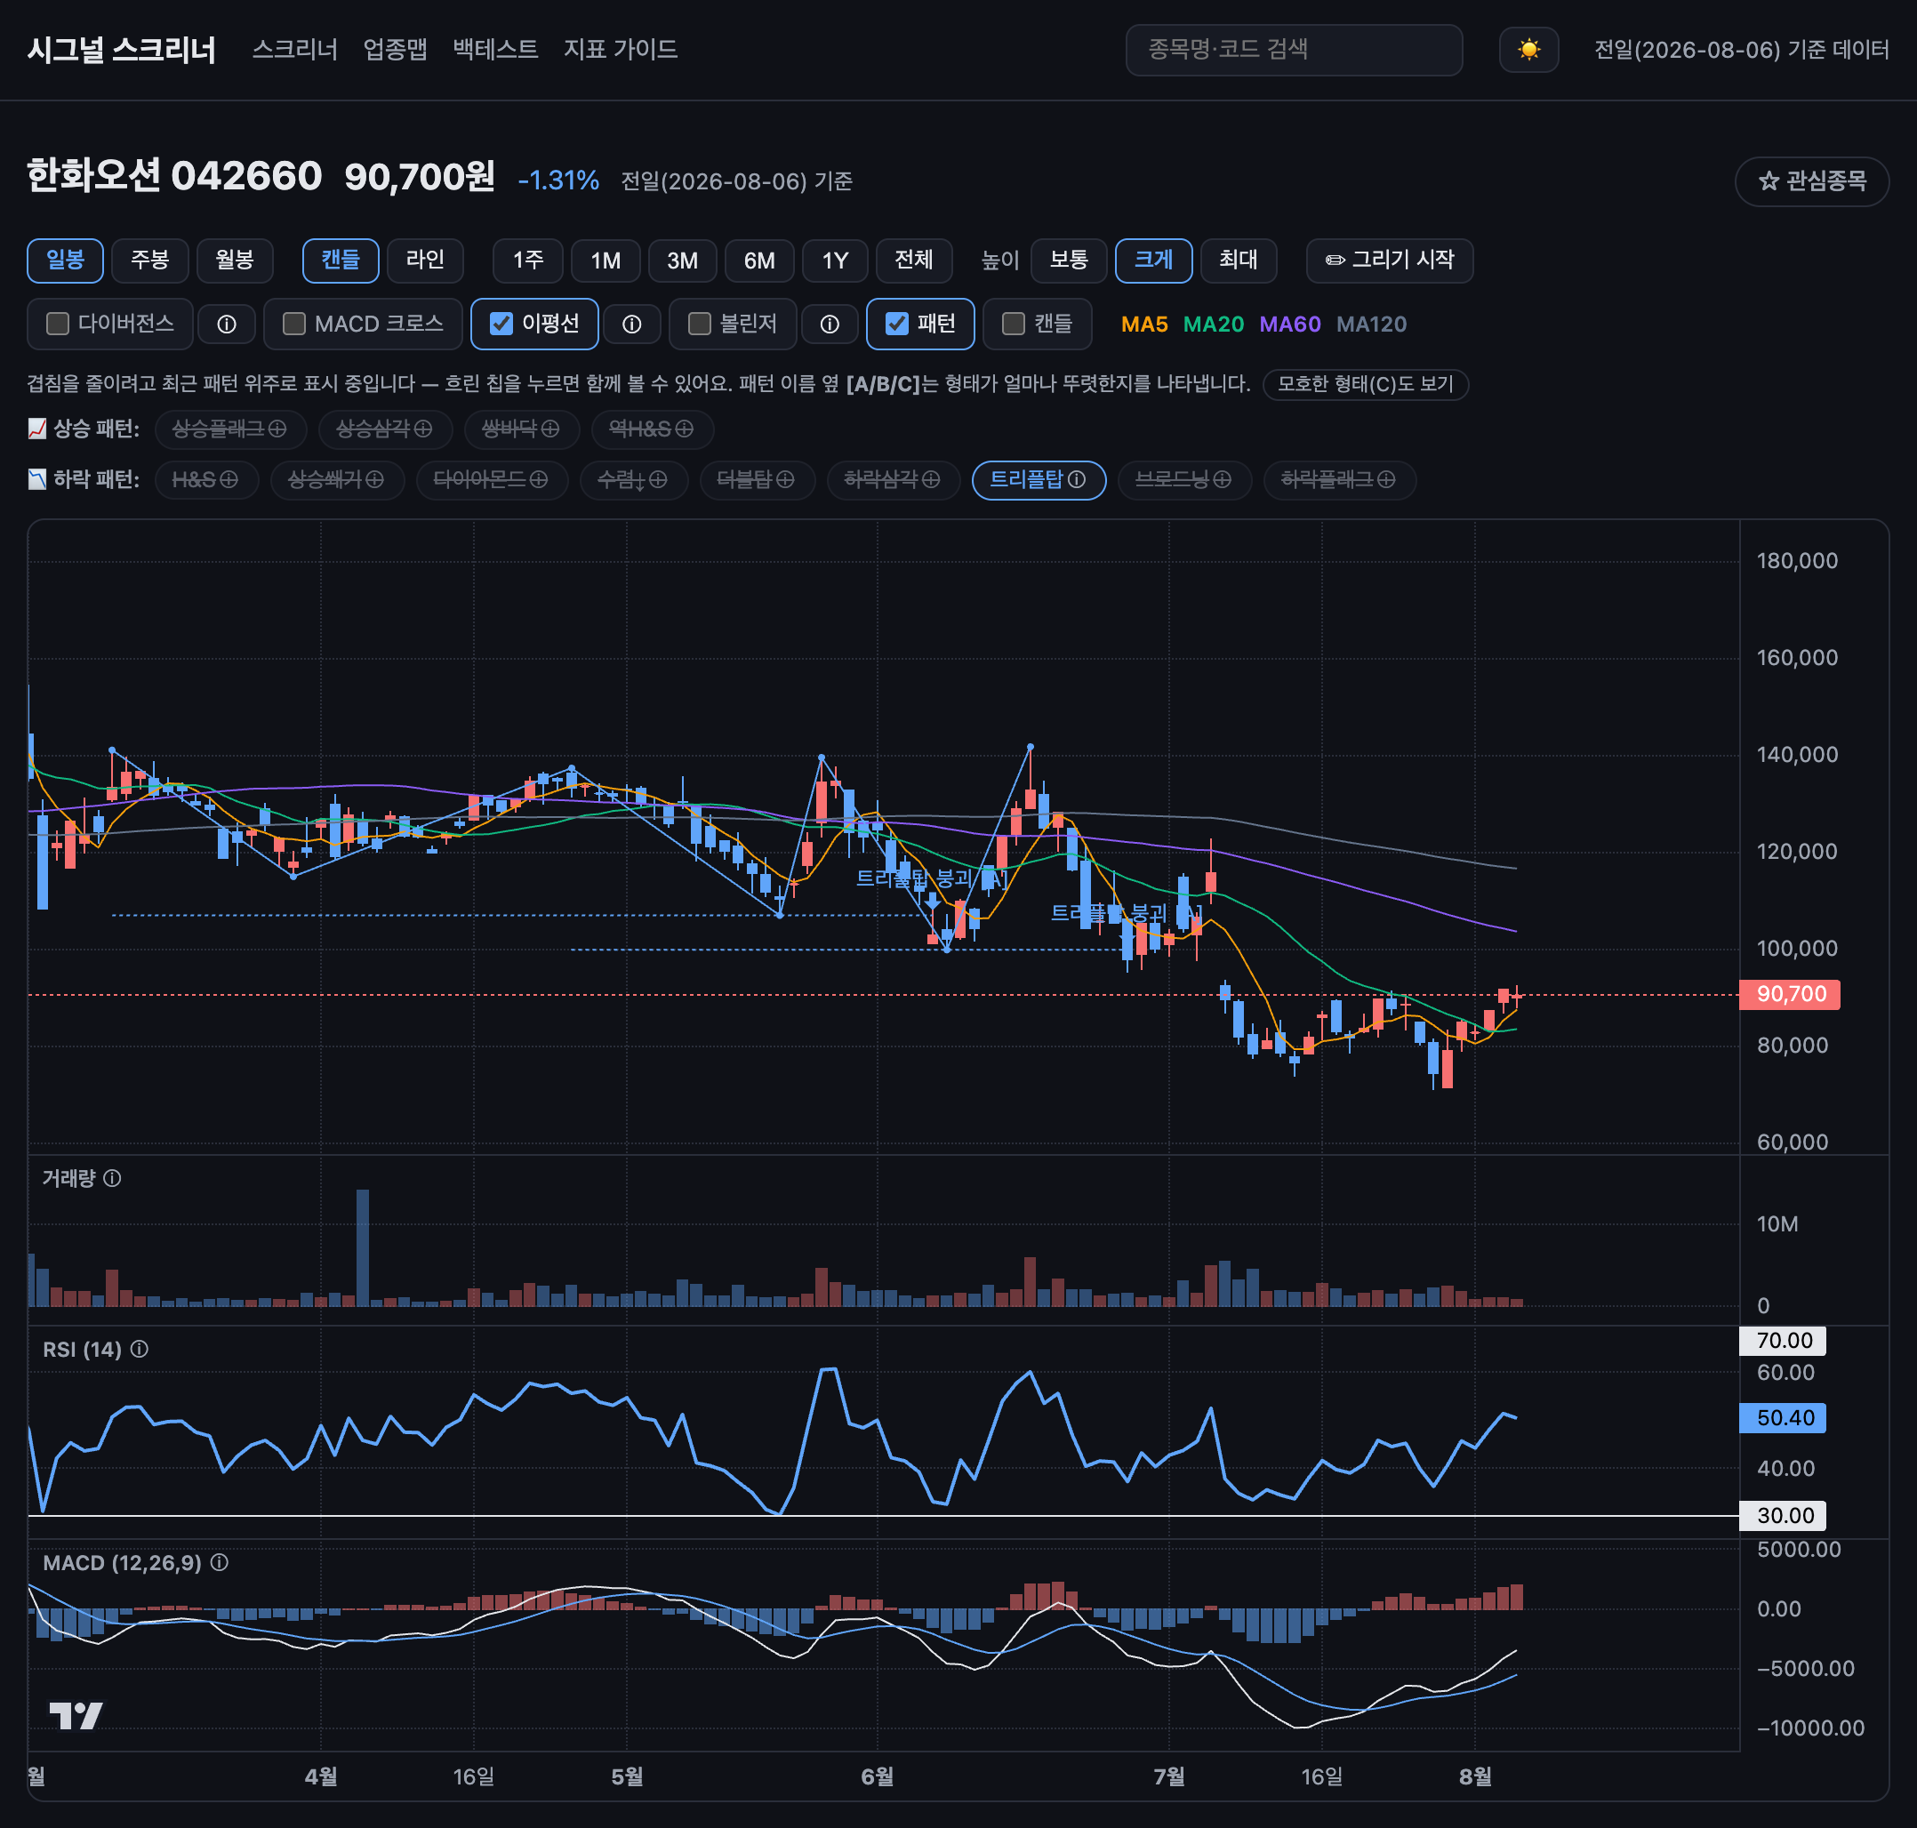Enable the MACD 크로스 checkbox
The image size is (1917, 1828).
pyautogui.click(x=293, y=324)
